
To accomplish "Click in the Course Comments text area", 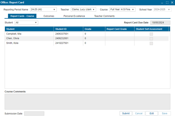I will click(87, 101).
